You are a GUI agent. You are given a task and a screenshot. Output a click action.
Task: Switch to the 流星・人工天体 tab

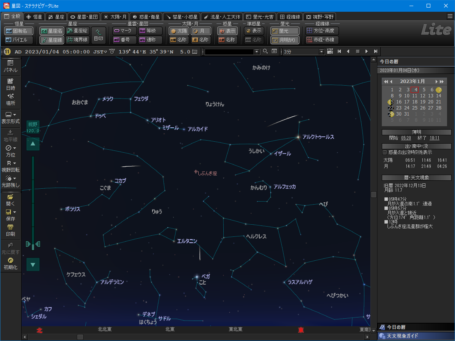[x=222, y=17]
